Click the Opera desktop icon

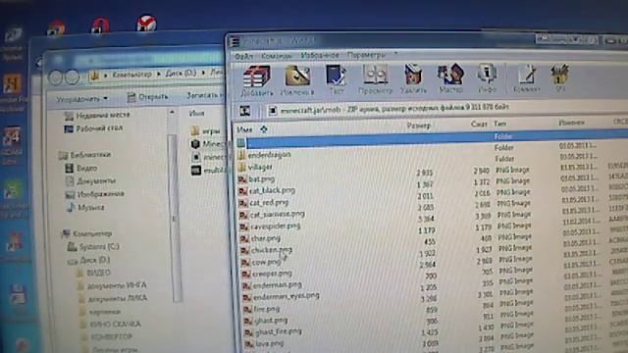click(100, 25)
